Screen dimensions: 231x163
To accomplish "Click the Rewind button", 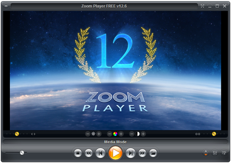I will 88,153.
